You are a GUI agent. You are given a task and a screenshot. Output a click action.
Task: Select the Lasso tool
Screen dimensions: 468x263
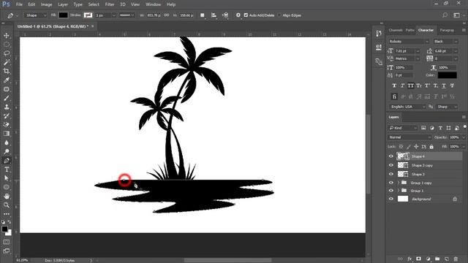(x=7, y=53)
